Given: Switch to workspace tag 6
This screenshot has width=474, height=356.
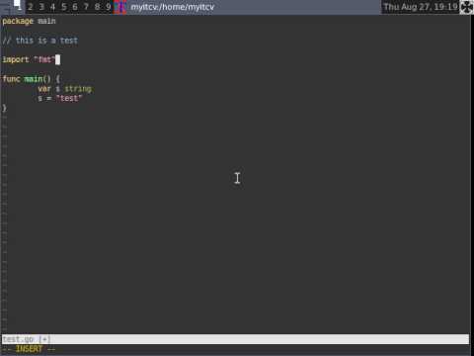Looking at the screenshot, I should pos(75,7).
